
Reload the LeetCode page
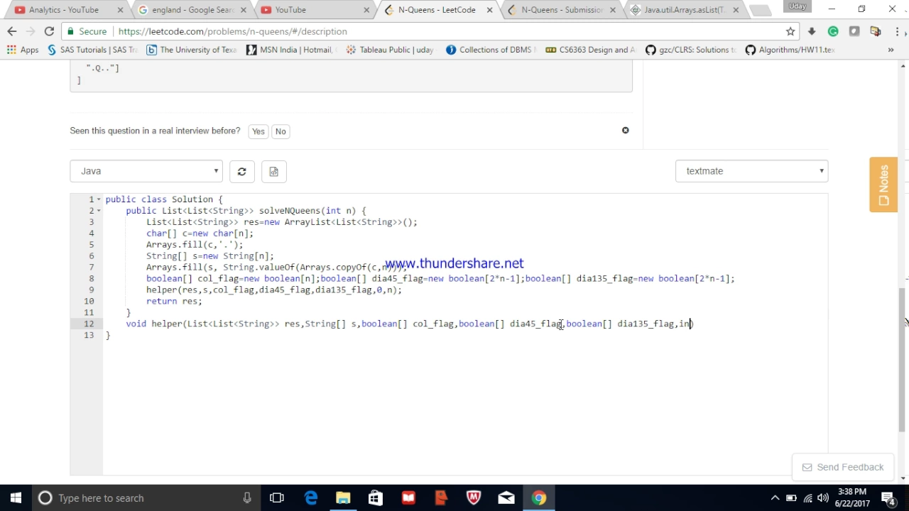pyautogui.click(x=49, y=31)
